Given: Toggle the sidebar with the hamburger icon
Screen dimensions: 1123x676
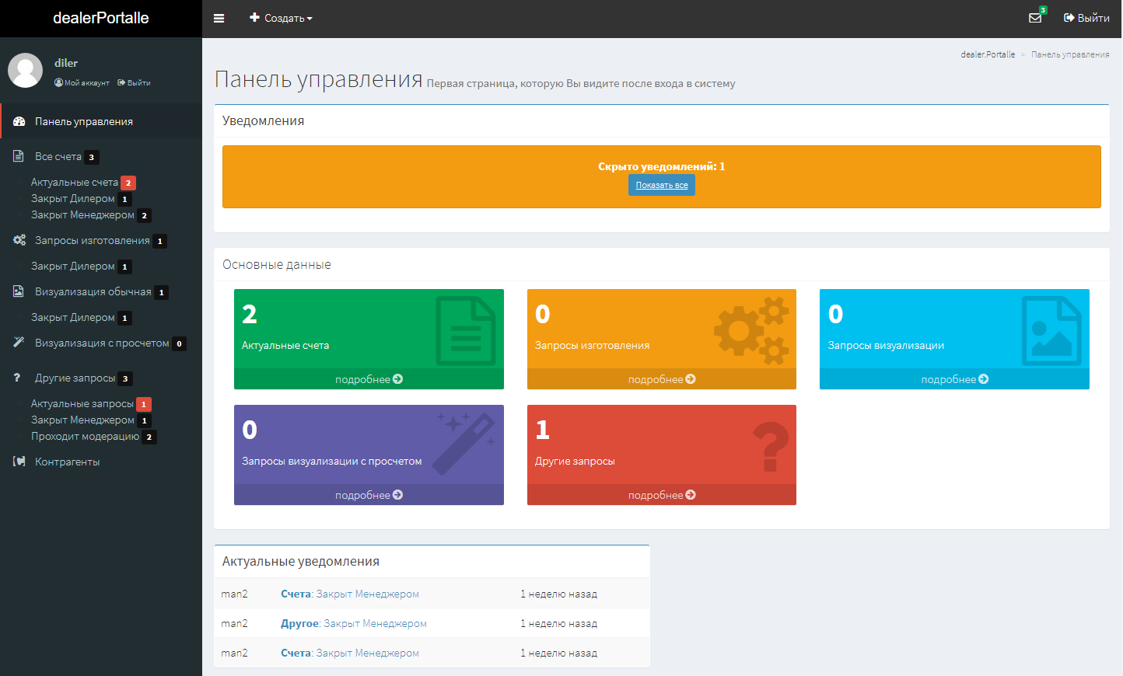Looking at the screenshot, I should (x=219, y=18).
